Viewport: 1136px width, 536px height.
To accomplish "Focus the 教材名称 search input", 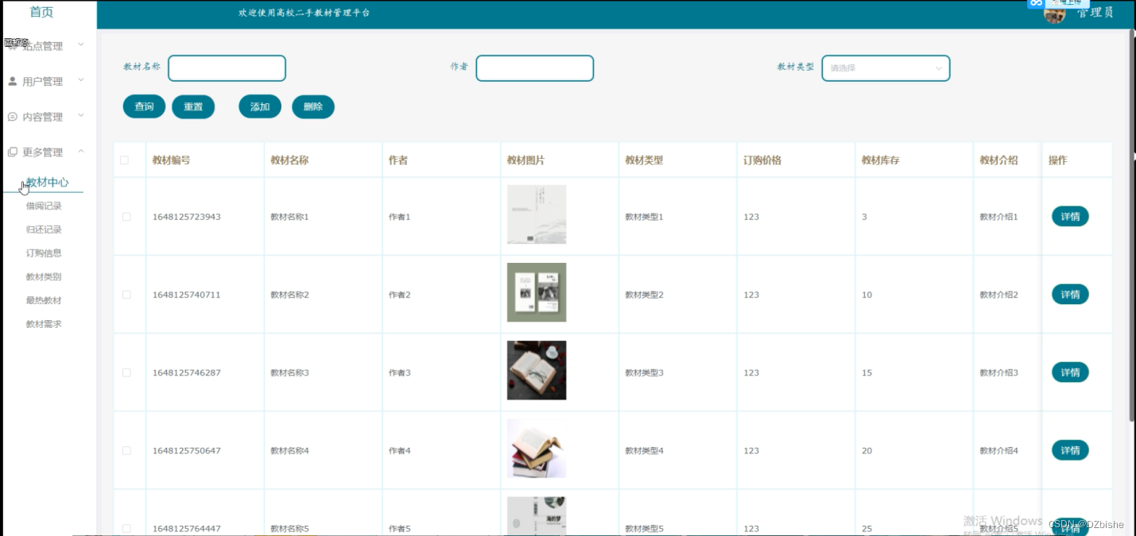I will [x=227, y=68].
